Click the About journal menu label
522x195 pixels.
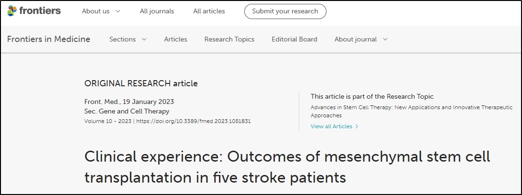click(356, 39)
